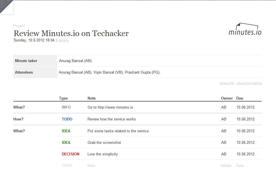276x174 pixels.
Task: Toggle the IDEA type on Grab the screenshot row
Action: point(66,142)
